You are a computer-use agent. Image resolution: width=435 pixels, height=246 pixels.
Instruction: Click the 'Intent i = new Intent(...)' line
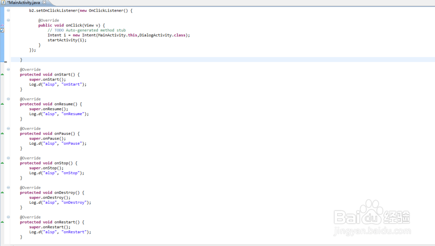[x=119, y=35]
